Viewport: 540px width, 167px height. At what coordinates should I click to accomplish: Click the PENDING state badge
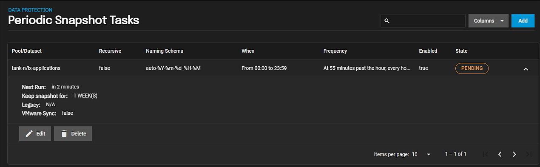coord(472,68)
